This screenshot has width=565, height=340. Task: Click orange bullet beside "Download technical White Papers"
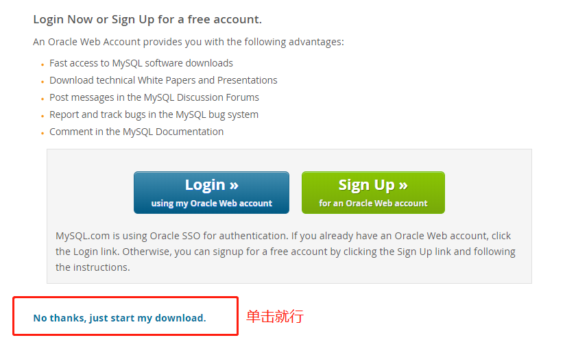coord(43,82)
